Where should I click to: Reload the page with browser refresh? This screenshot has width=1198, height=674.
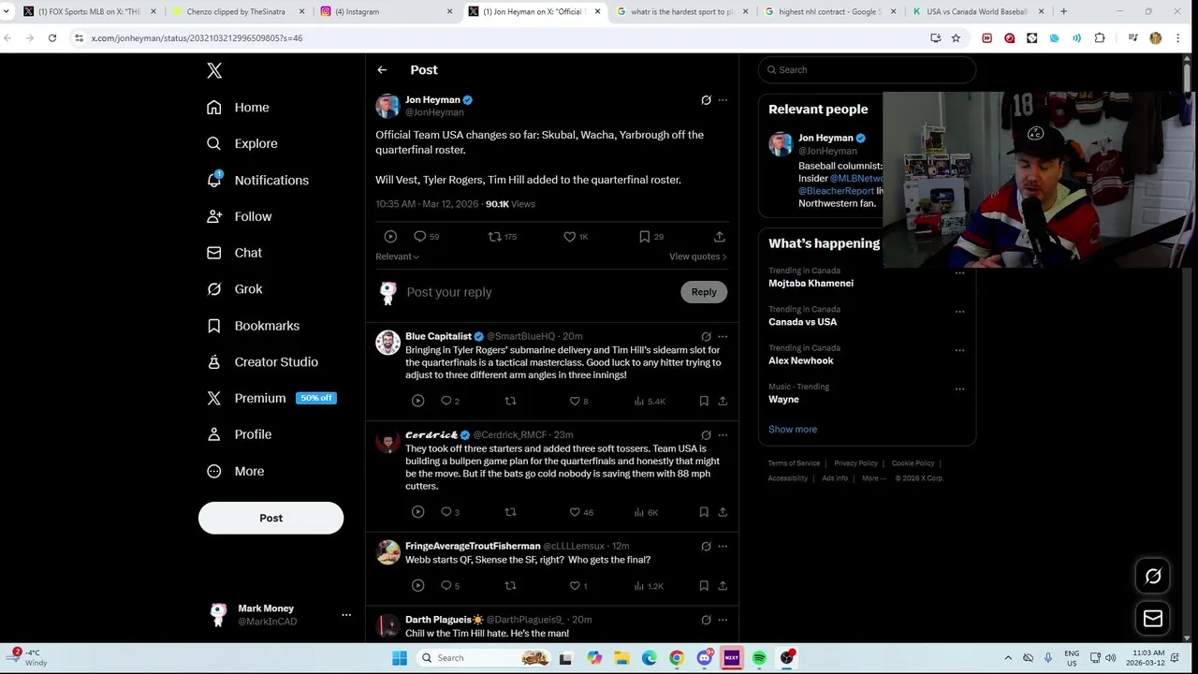coord(52,38)
